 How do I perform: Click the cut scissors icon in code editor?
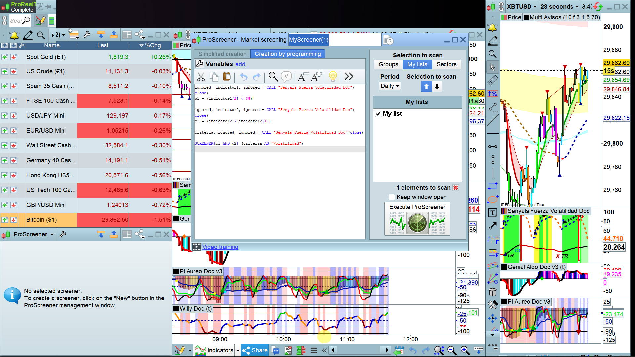pos(201,77)
